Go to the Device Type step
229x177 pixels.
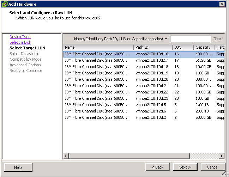(20, 37)
